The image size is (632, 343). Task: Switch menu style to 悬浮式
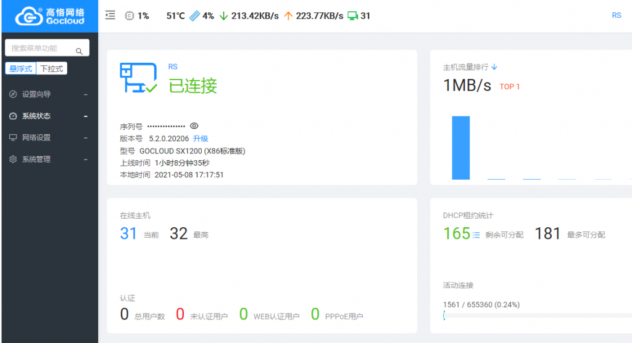(20, 68)
